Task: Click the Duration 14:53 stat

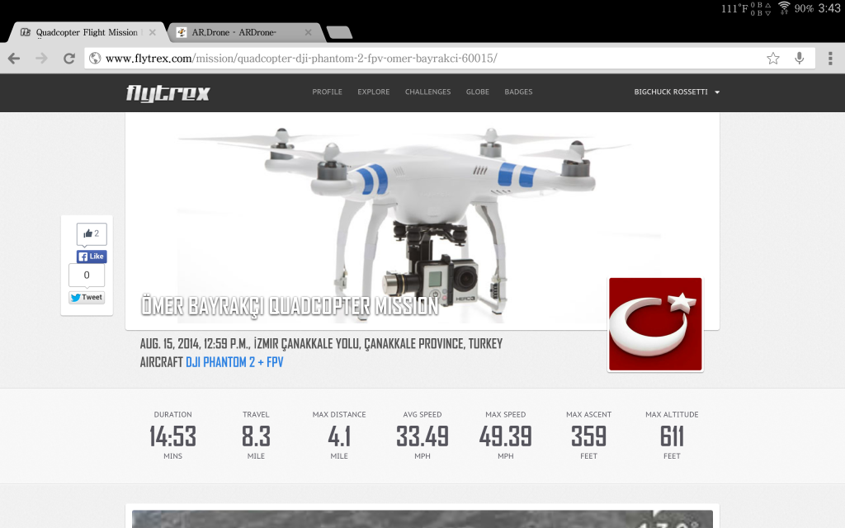Action: [x=172, y=436]
